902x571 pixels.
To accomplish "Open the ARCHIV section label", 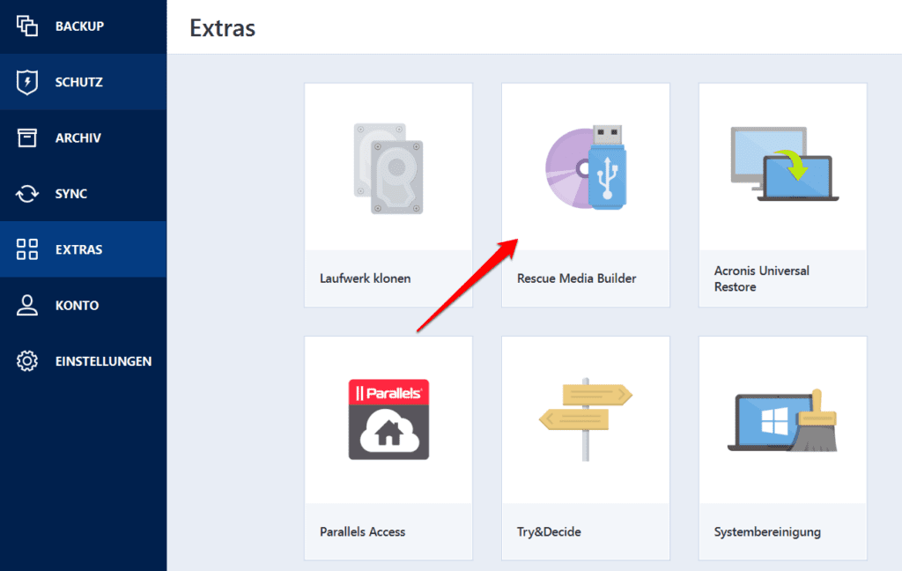I will pos(78,138).
